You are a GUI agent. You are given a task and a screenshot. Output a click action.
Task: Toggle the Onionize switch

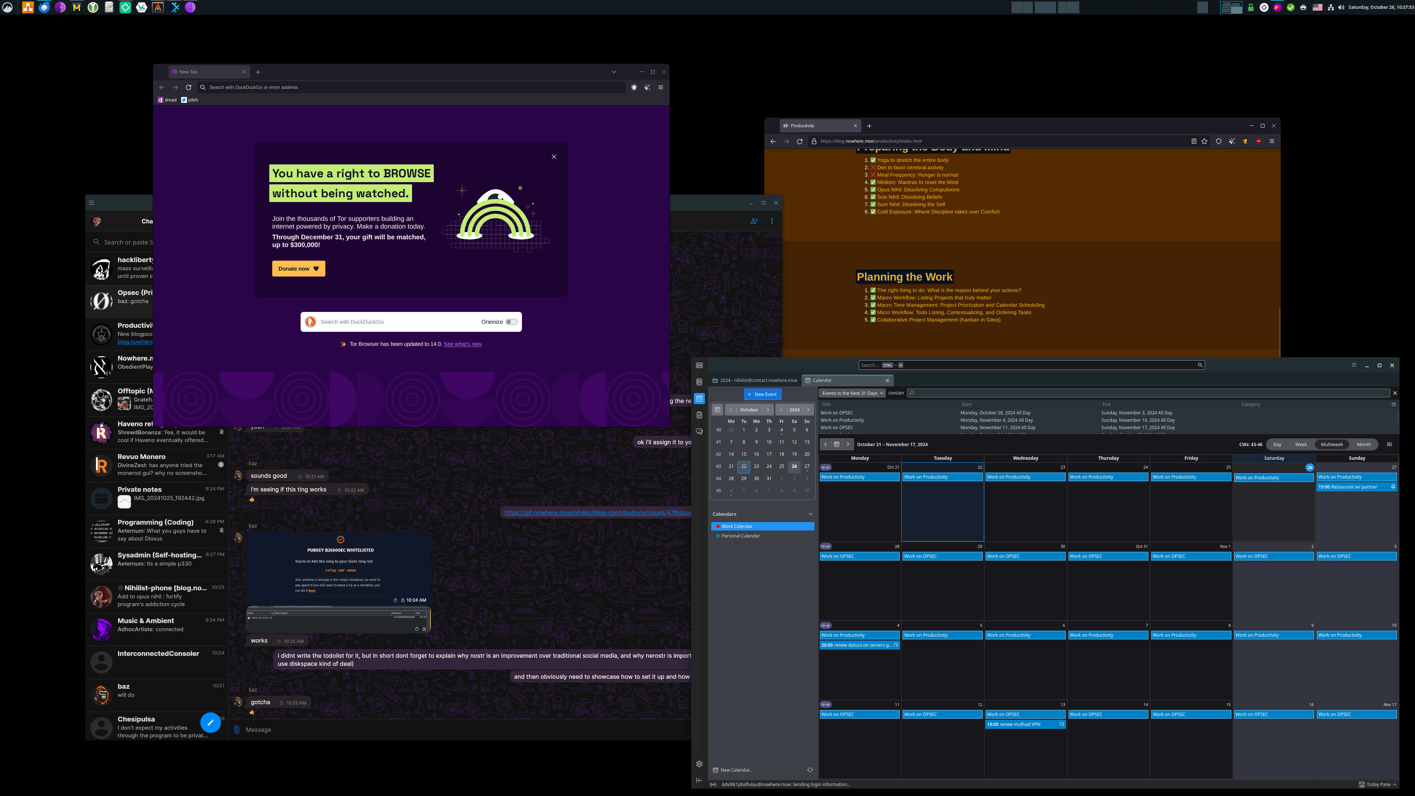click(x=511, y=322)
